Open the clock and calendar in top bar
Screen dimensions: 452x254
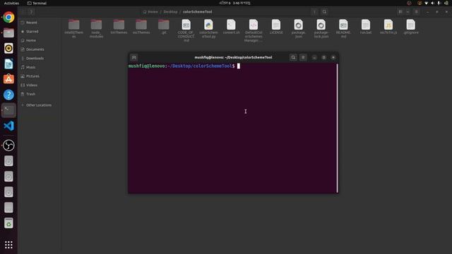point(234,3)
